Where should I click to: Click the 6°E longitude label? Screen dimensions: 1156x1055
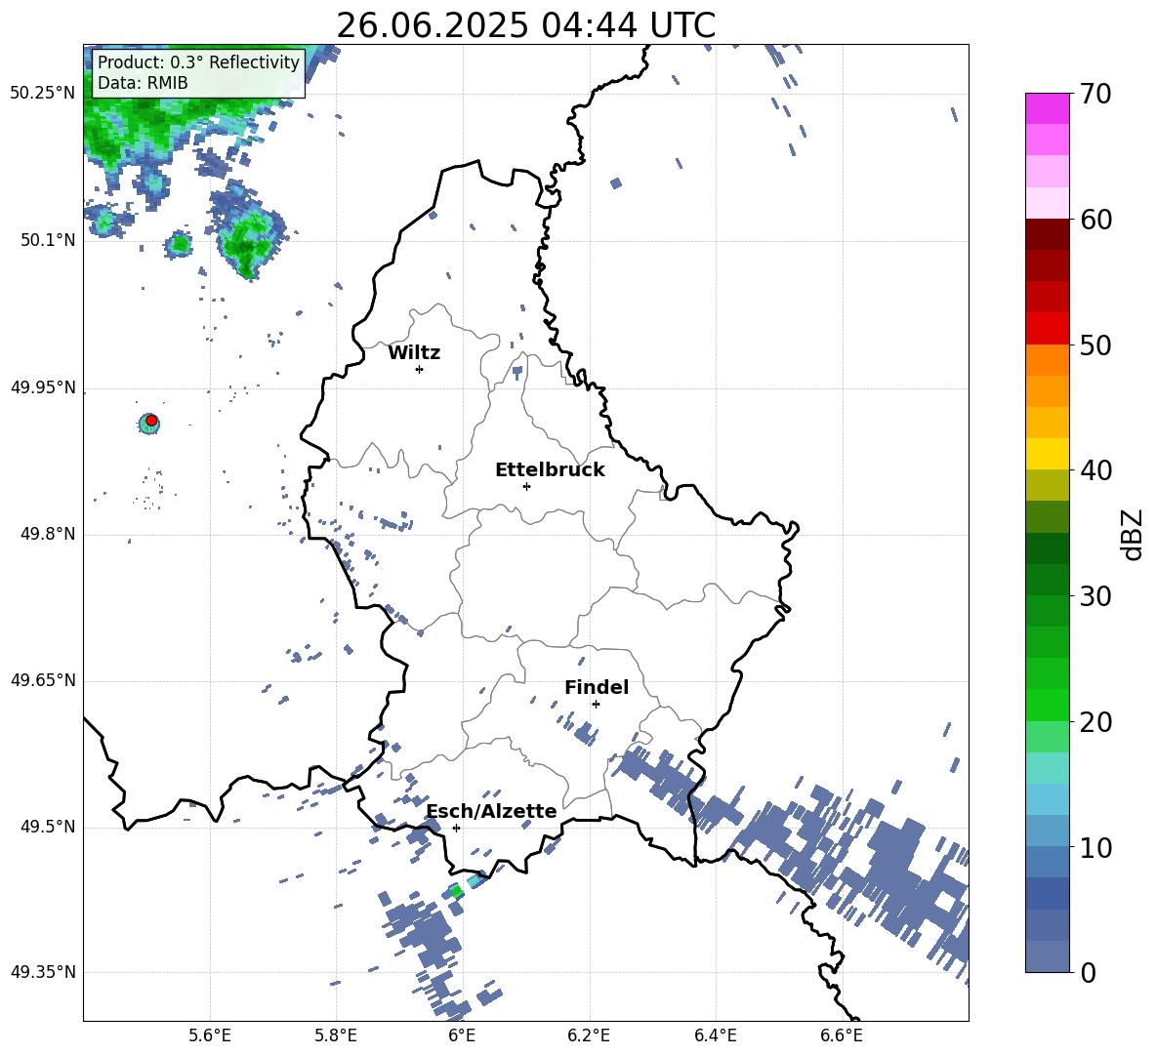[462, 1035]
